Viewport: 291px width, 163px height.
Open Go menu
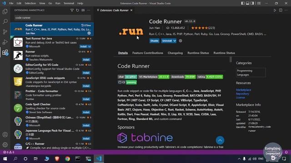pyautogui.click(x=50, y=3)
